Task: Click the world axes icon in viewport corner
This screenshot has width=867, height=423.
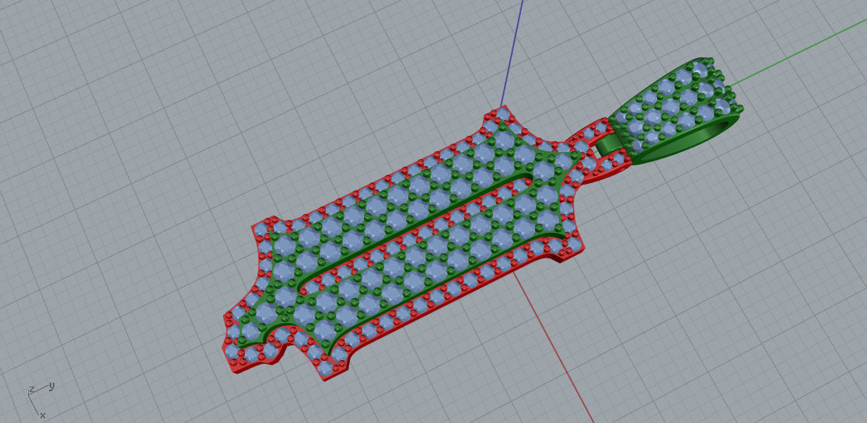Action: [x=40, y=400]
